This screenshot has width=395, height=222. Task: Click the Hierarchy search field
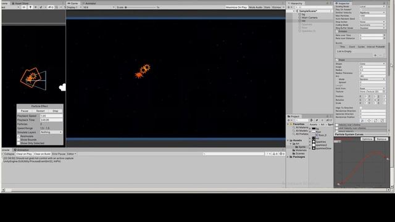pyautogui.click(x=314, y=7)
